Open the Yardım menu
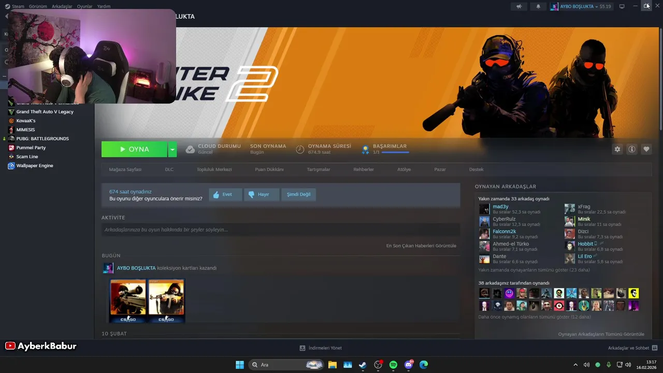The image size is (663, 373). (x=104, y=6)
